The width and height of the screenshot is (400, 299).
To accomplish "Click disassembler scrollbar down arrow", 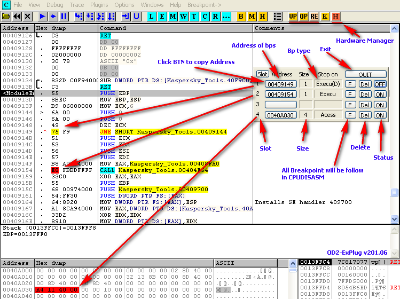I will [x=394, y=219].
